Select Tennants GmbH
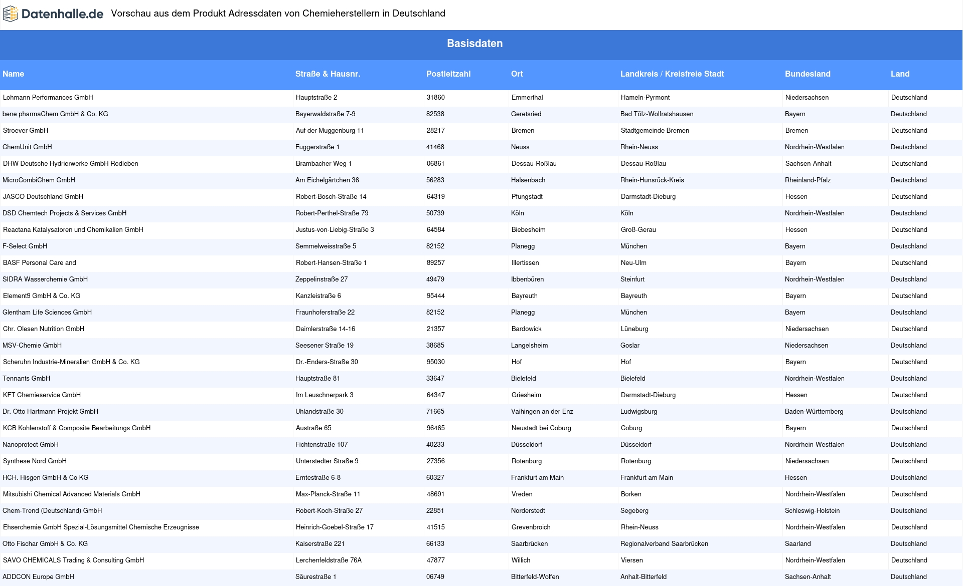Screen dimensions: 963x586 (26, 379)
